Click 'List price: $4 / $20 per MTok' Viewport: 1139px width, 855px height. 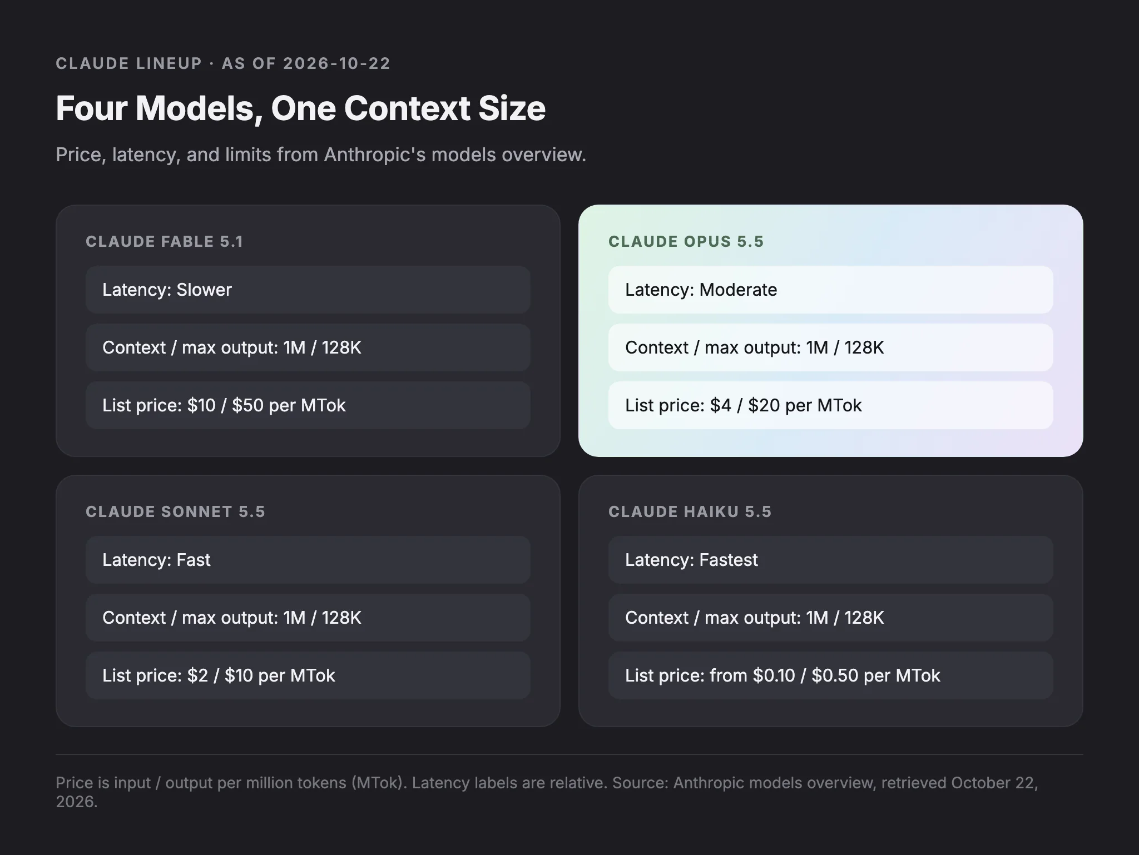pyautogui.click(x=830, y=405)
